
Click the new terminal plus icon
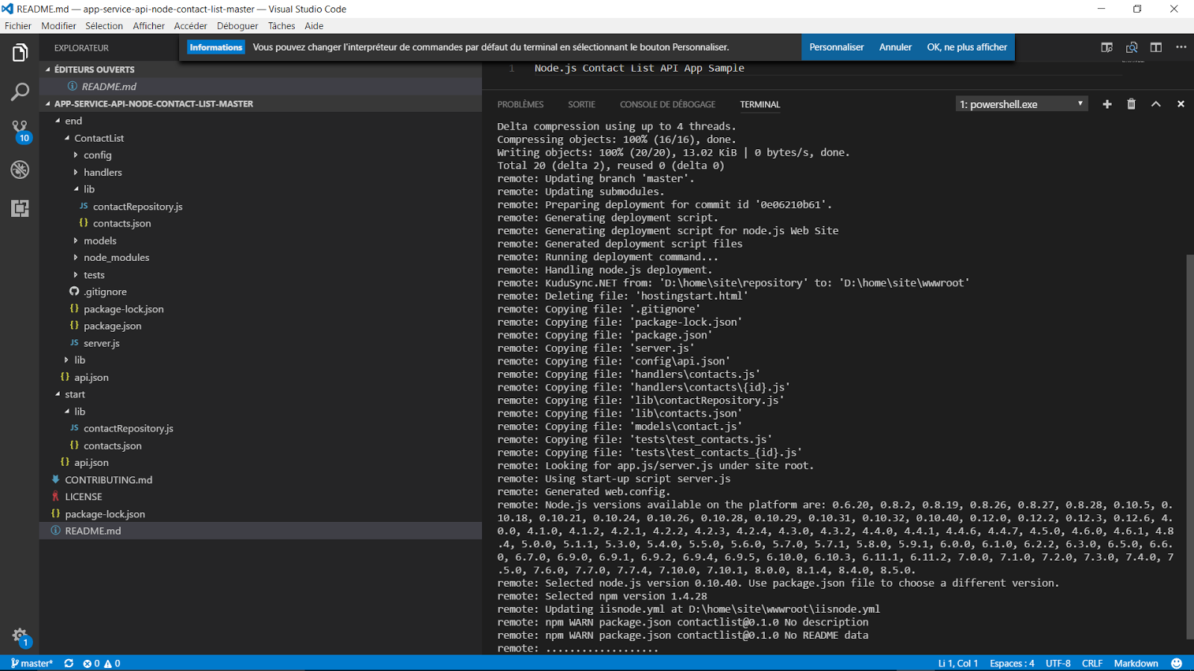click(x=1107, y=104)
